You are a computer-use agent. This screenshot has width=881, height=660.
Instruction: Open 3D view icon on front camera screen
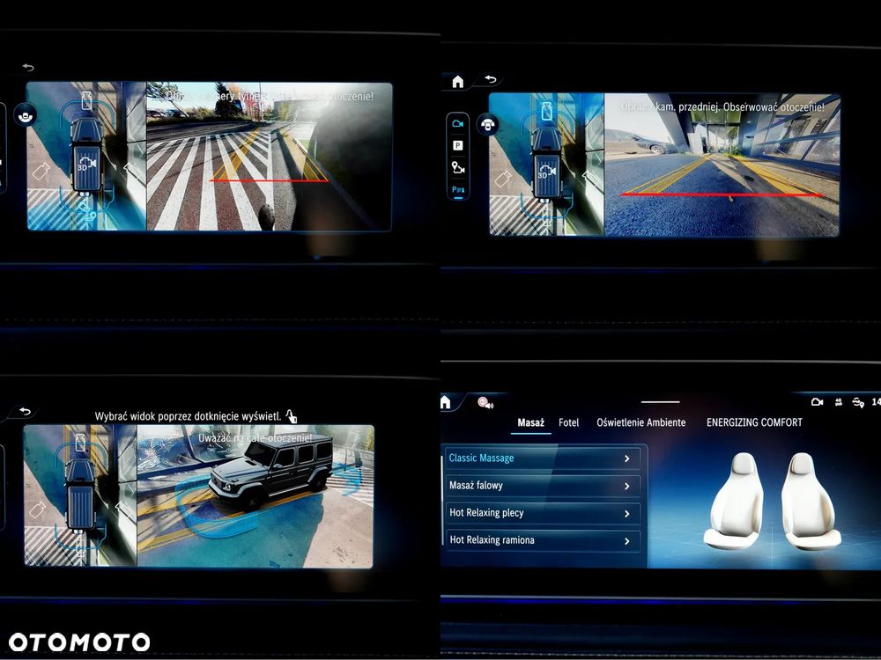pos(547,172)
